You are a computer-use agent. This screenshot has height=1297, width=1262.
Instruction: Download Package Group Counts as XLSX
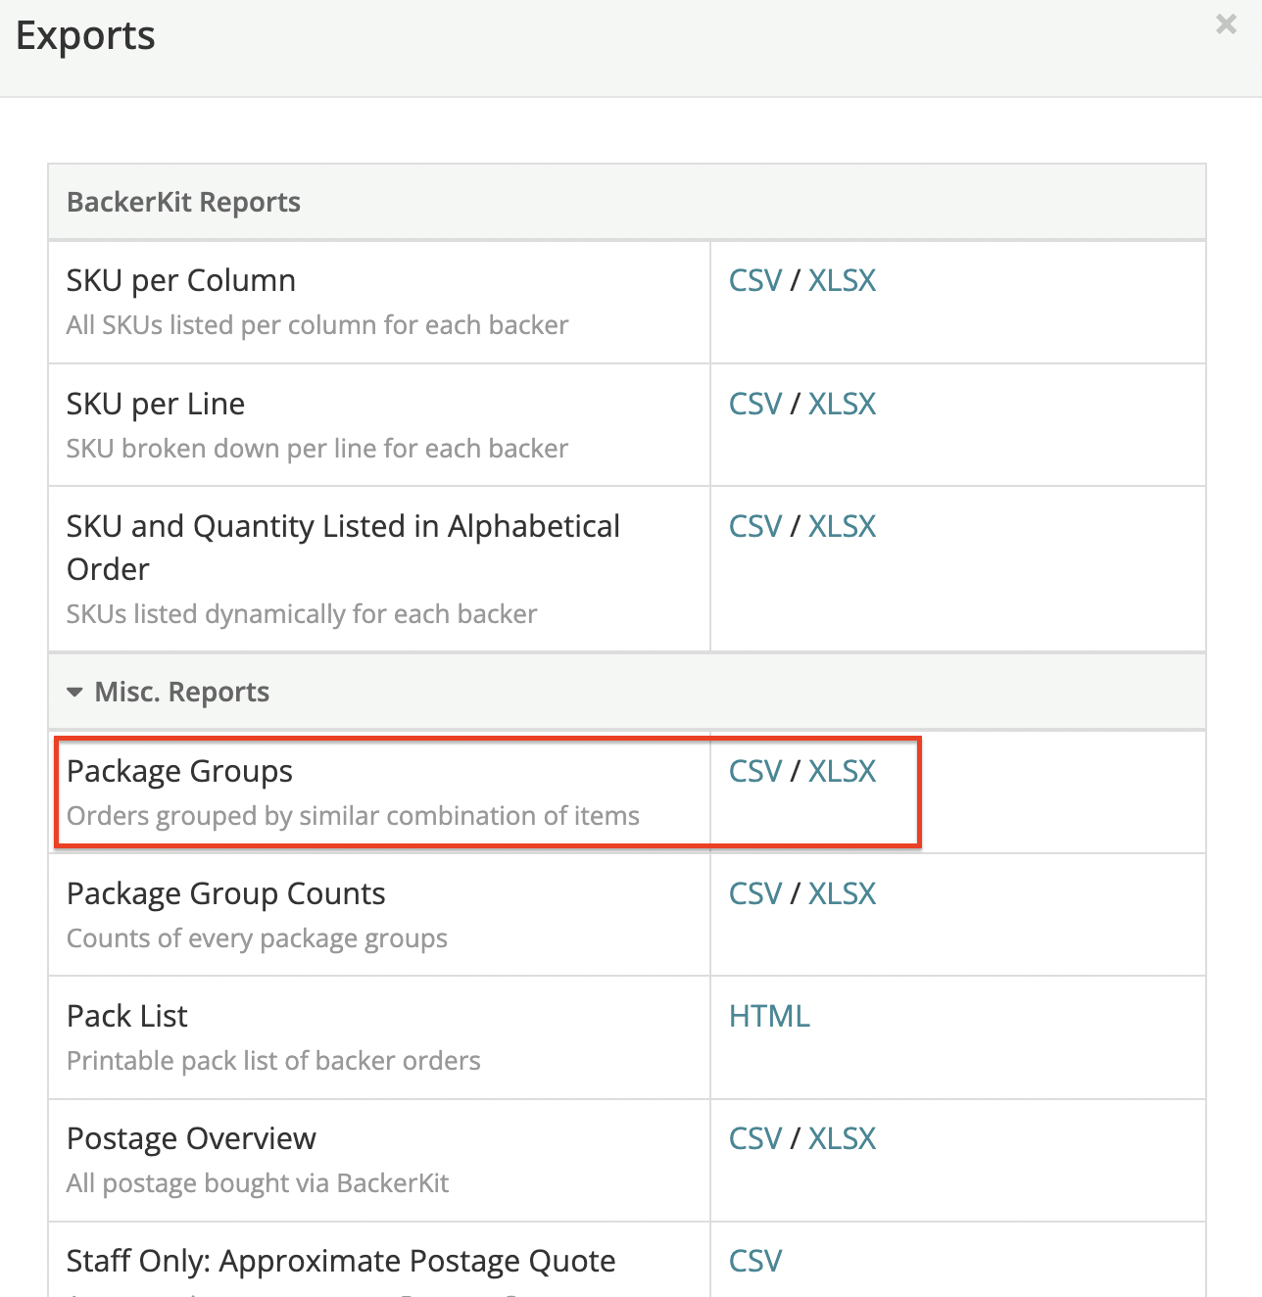coord(842,894)
